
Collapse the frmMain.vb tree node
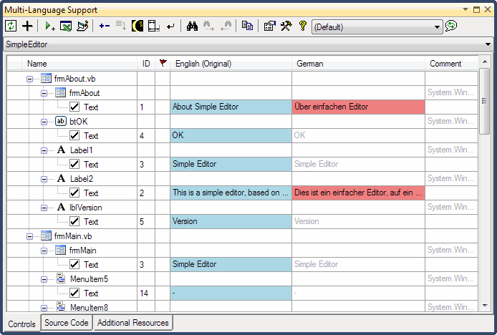pyautogui.click(x=30, y=236)
